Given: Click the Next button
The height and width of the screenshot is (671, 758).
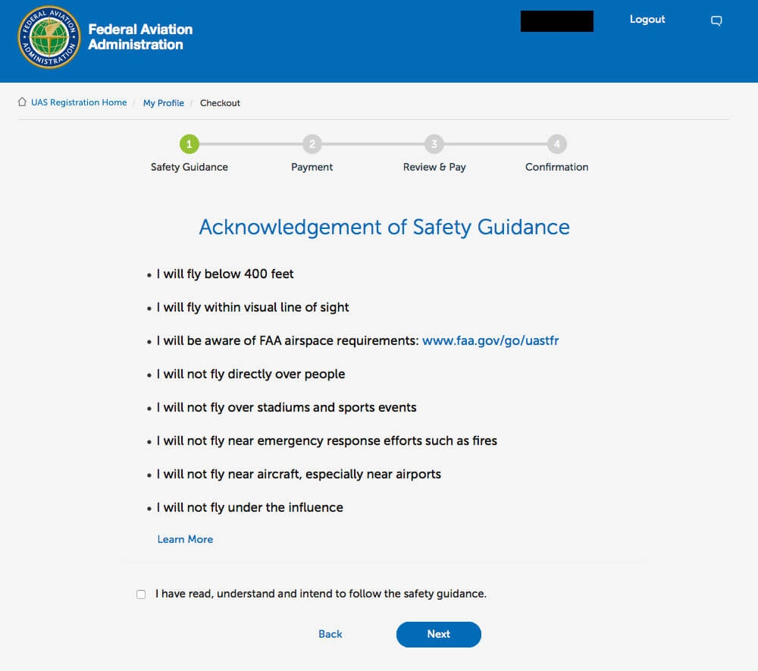Looking at the screenshot, I should tap(438, 635).
